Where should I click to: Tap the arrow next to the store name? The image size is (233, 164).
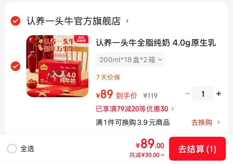pyautogui.click(x=127, y=21)
